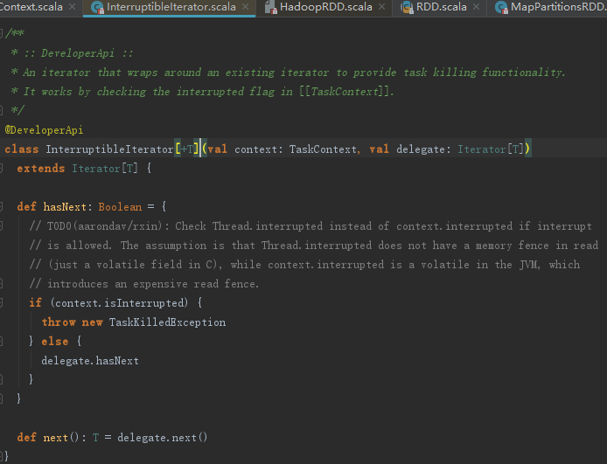
Task: Click [[TaskContext]] link in the doc comment
Action: point(345,92)
